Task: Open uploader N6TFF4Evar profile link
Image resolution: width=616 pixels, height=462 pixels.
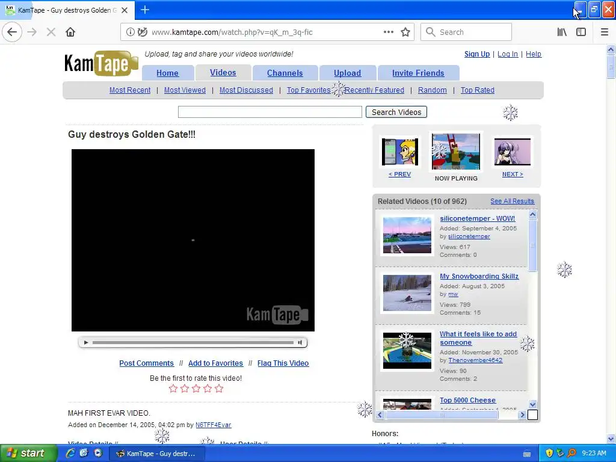Action: coord(214,425)
